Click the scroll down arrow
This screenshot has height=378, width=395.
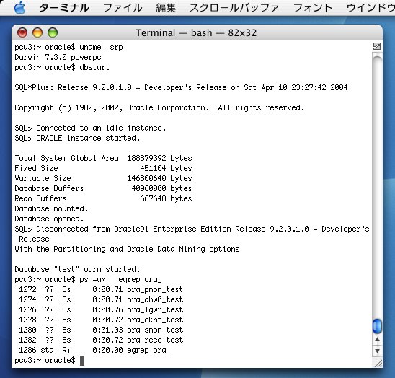click(x=377, y=351)
